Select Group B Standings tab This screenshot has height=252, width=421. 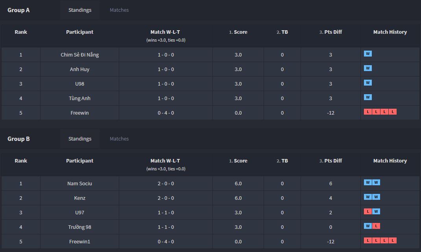click(80, 139)
